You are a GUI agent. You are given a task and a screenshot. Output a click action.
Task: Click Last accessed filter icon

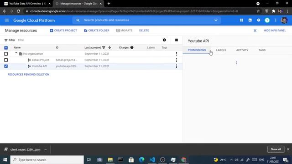point(104,47)
